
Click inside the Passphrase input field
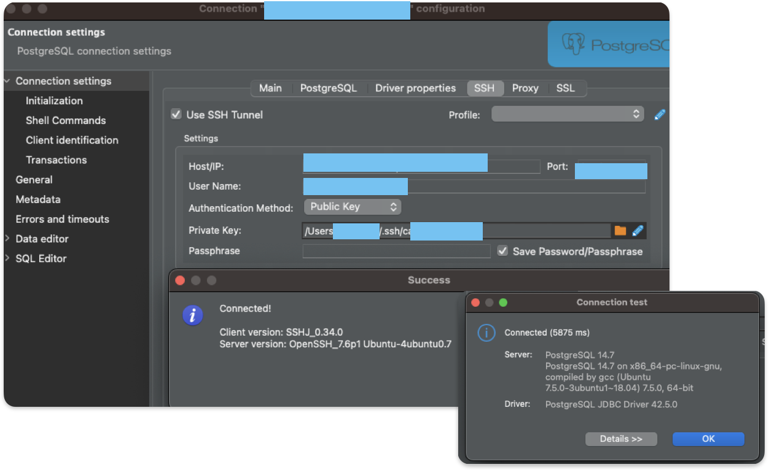(x=396, y=251)
